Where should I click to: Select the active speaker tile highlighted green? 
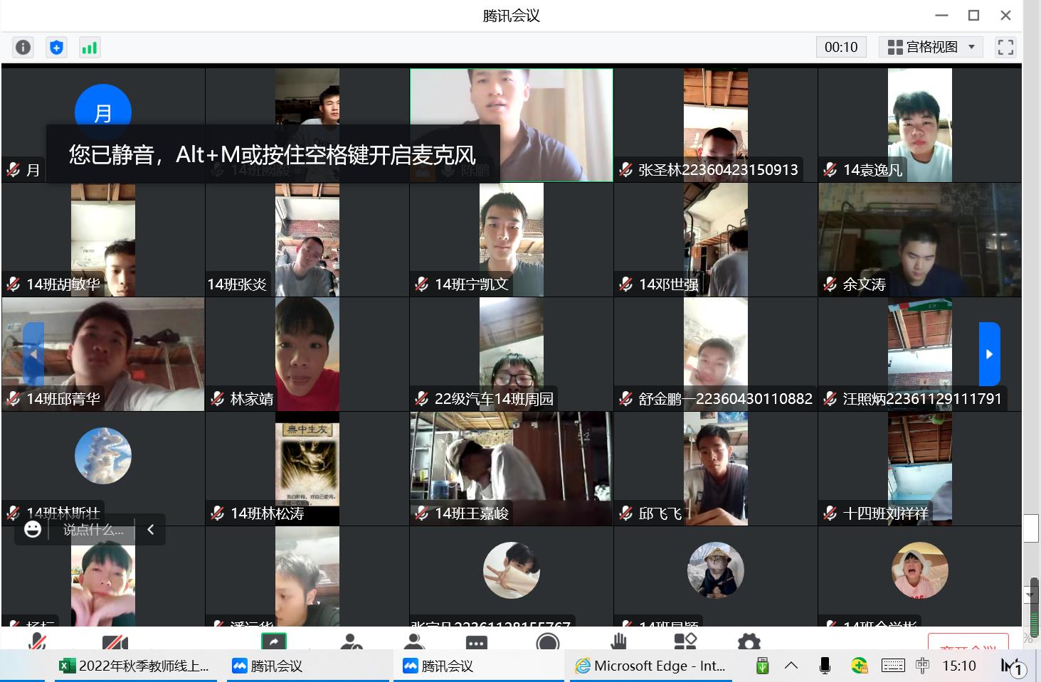point(511,125)
